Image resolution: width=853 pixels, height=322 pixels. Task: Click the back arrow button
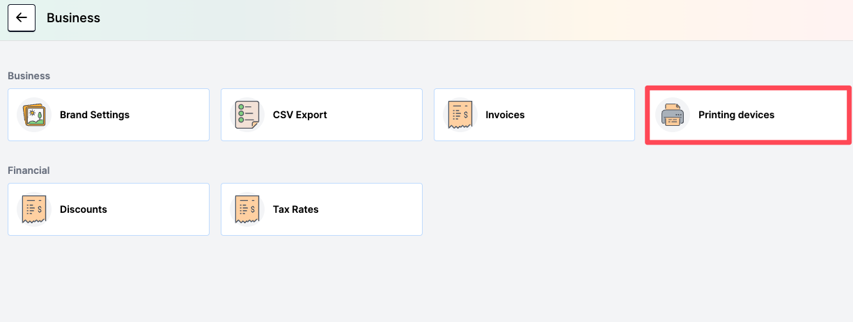(22, 18)
